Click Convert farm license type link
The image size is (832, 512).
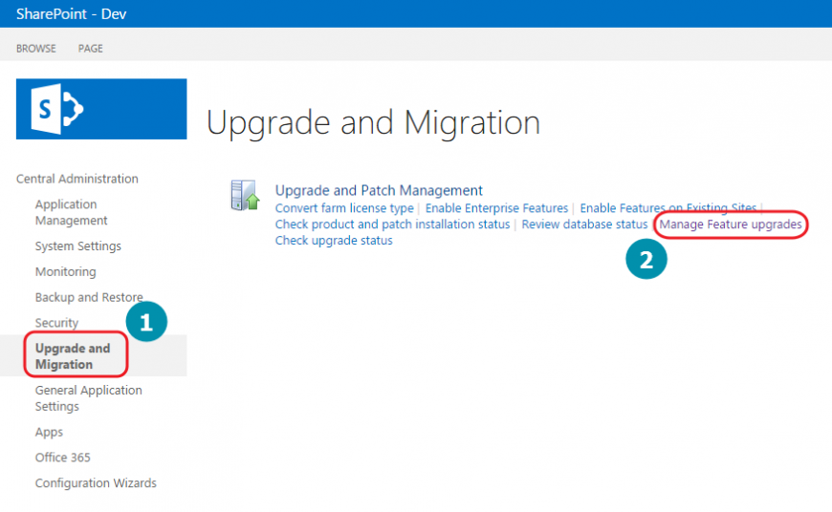[344, 208]
